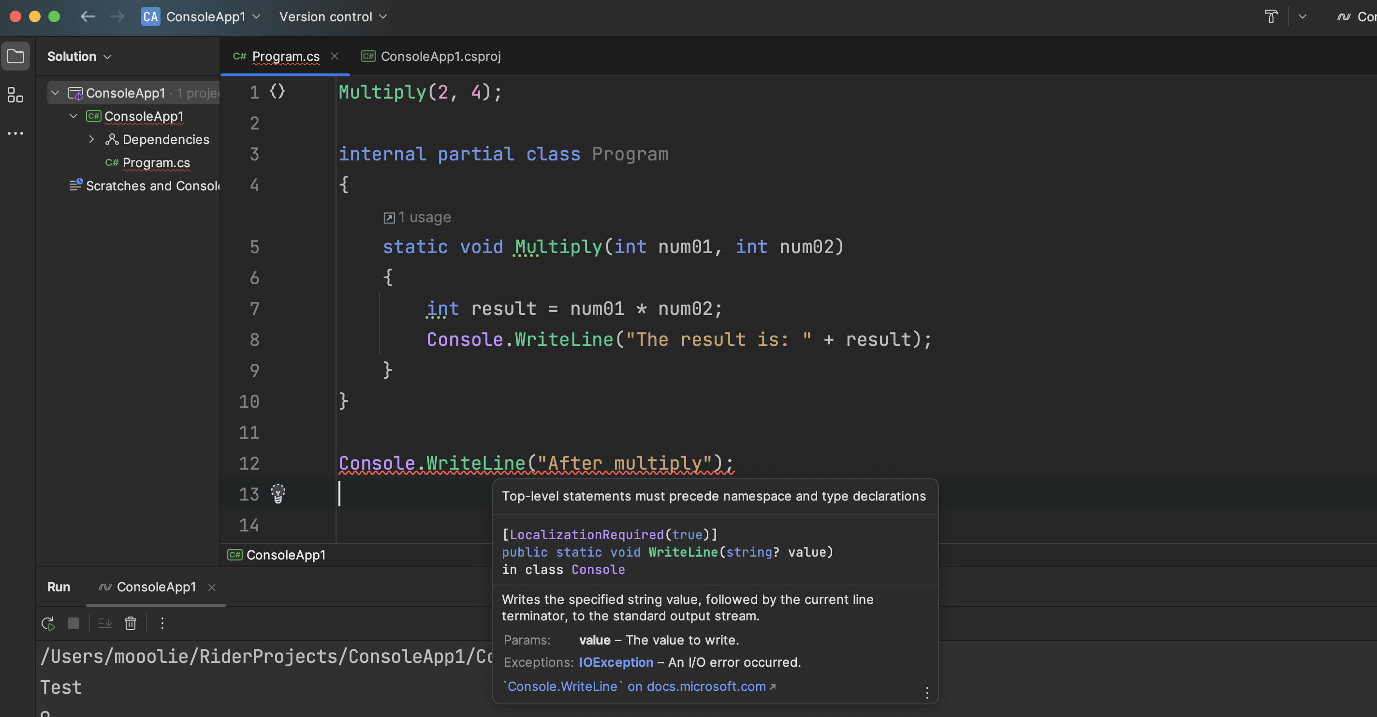Viewport: 1377px width, 717px height.
Task: Clear console output using the trash icon
Action: pyautogui.click(x=131, y=623)
